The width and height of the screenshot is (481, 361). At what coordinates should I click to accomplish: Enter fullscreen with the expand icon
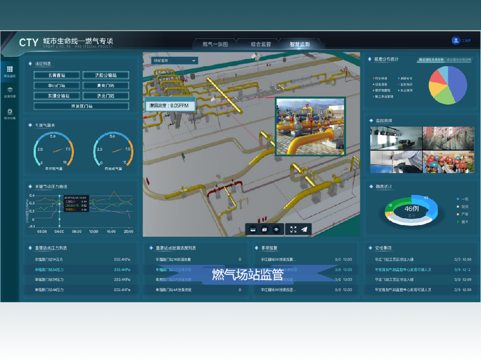coord(293,230)
